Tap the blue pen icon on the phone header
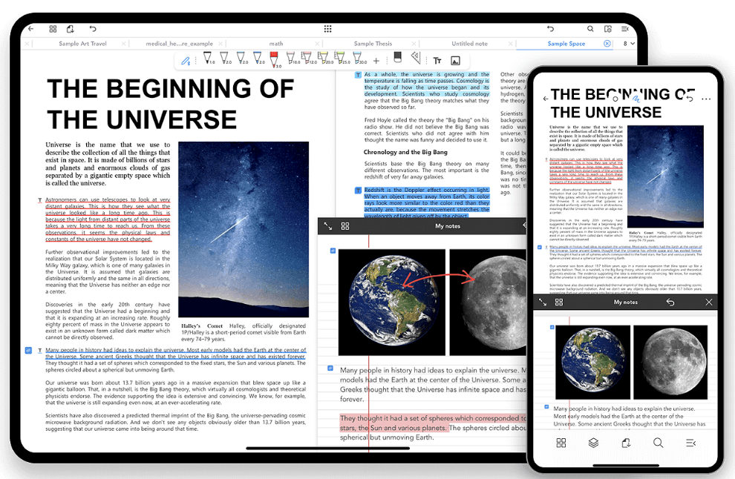This screenshot has height=479, width=735. tap(636, 99)
